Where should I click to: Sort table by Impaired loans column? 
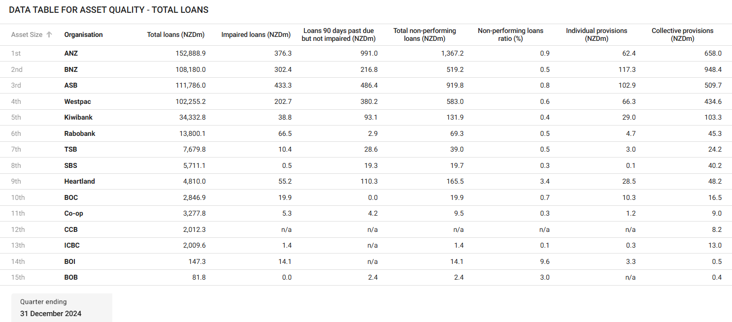(256, 34)
